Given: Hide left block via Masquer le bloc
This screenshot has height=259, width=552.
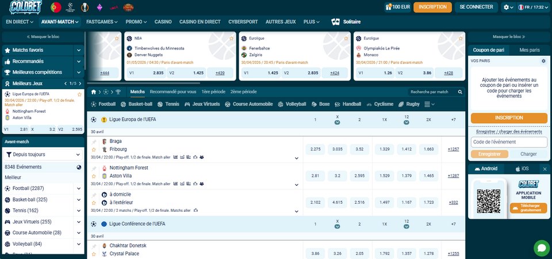Looking at the screenshot, I should pos(43,37).
